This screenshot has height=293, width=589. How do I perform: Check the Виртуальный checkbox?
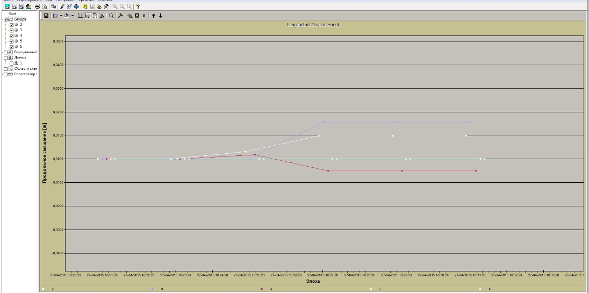(5, 52)
